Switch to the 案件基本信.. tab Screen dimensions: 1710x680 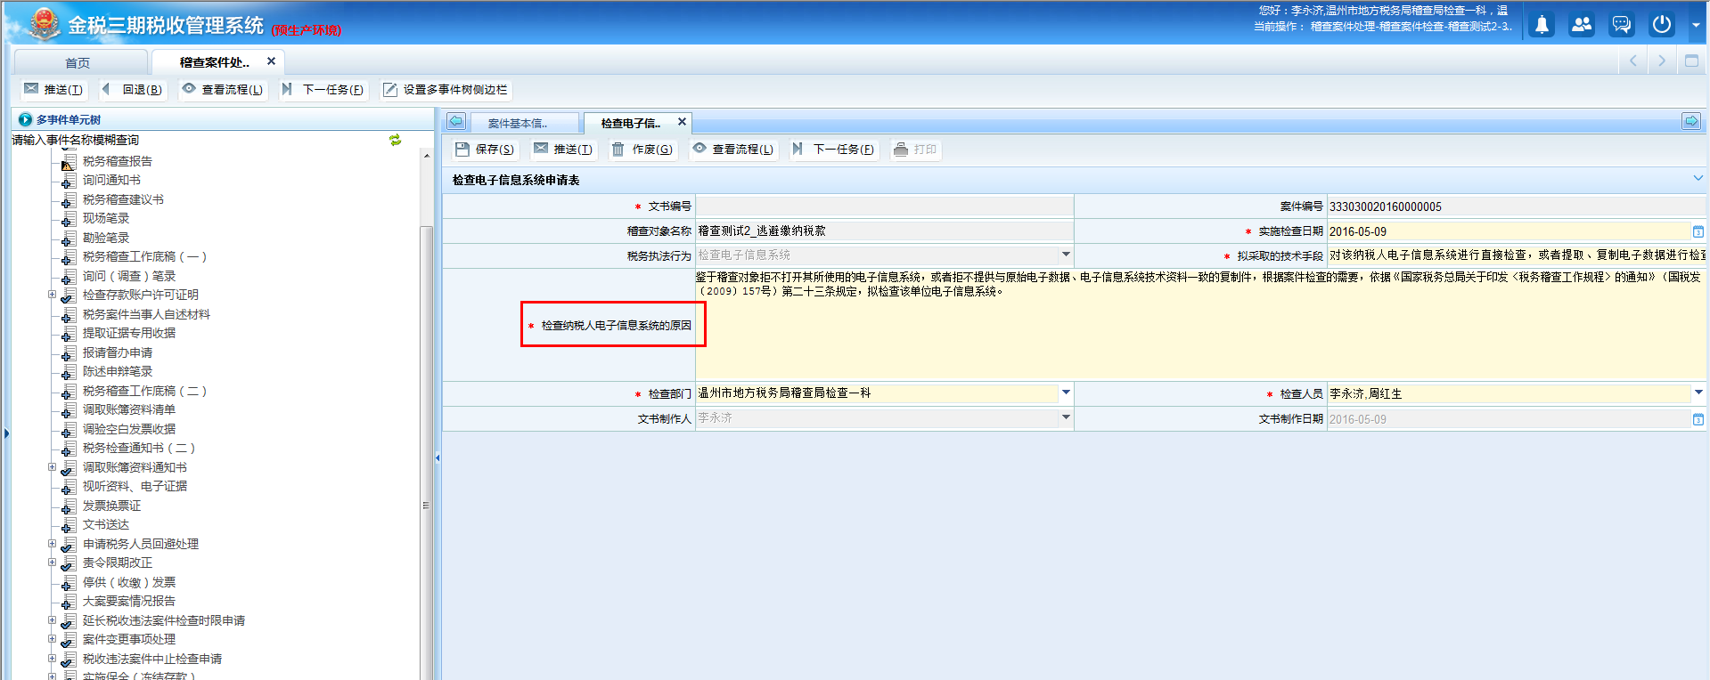518,123
